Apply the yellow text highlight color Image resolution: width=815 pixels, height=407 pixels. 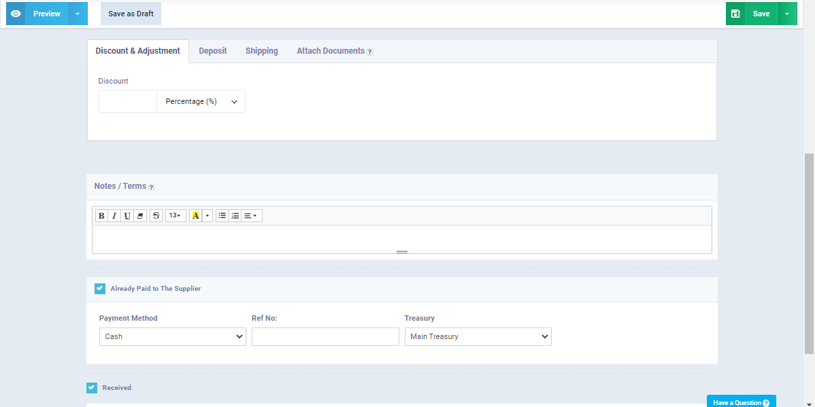coord(196,216)
